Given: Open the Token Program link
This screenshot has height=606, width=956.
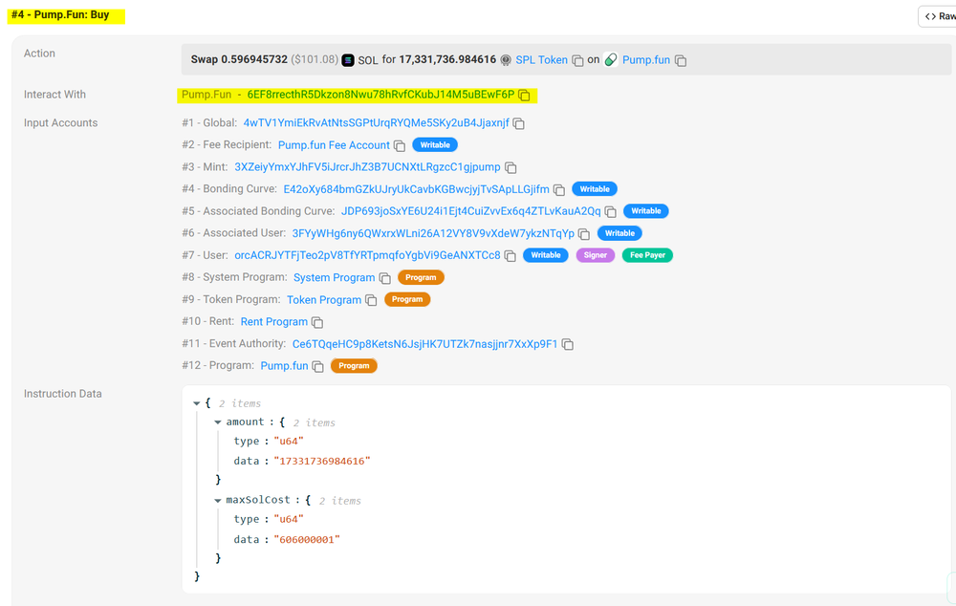Looking at the screenshot, I should (324, 299).
